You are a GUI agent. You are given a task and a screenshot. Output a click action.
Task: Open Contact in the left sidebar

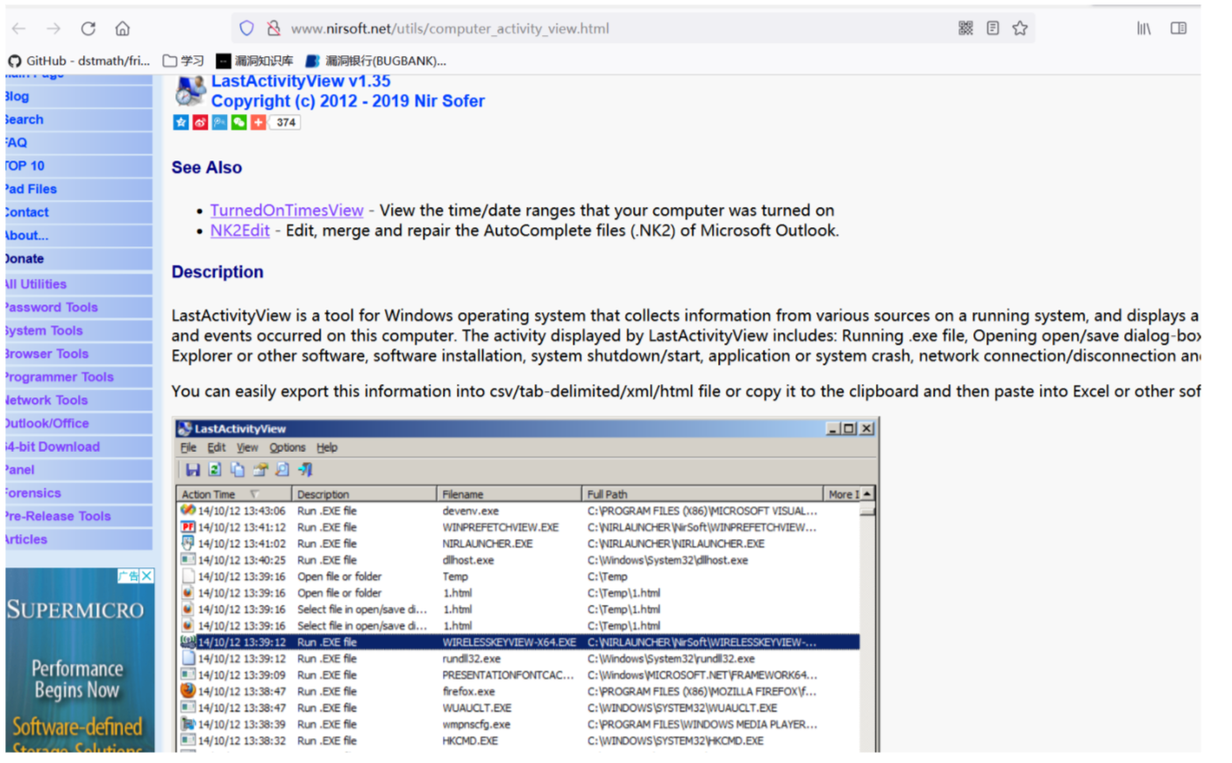click(78, 212)
